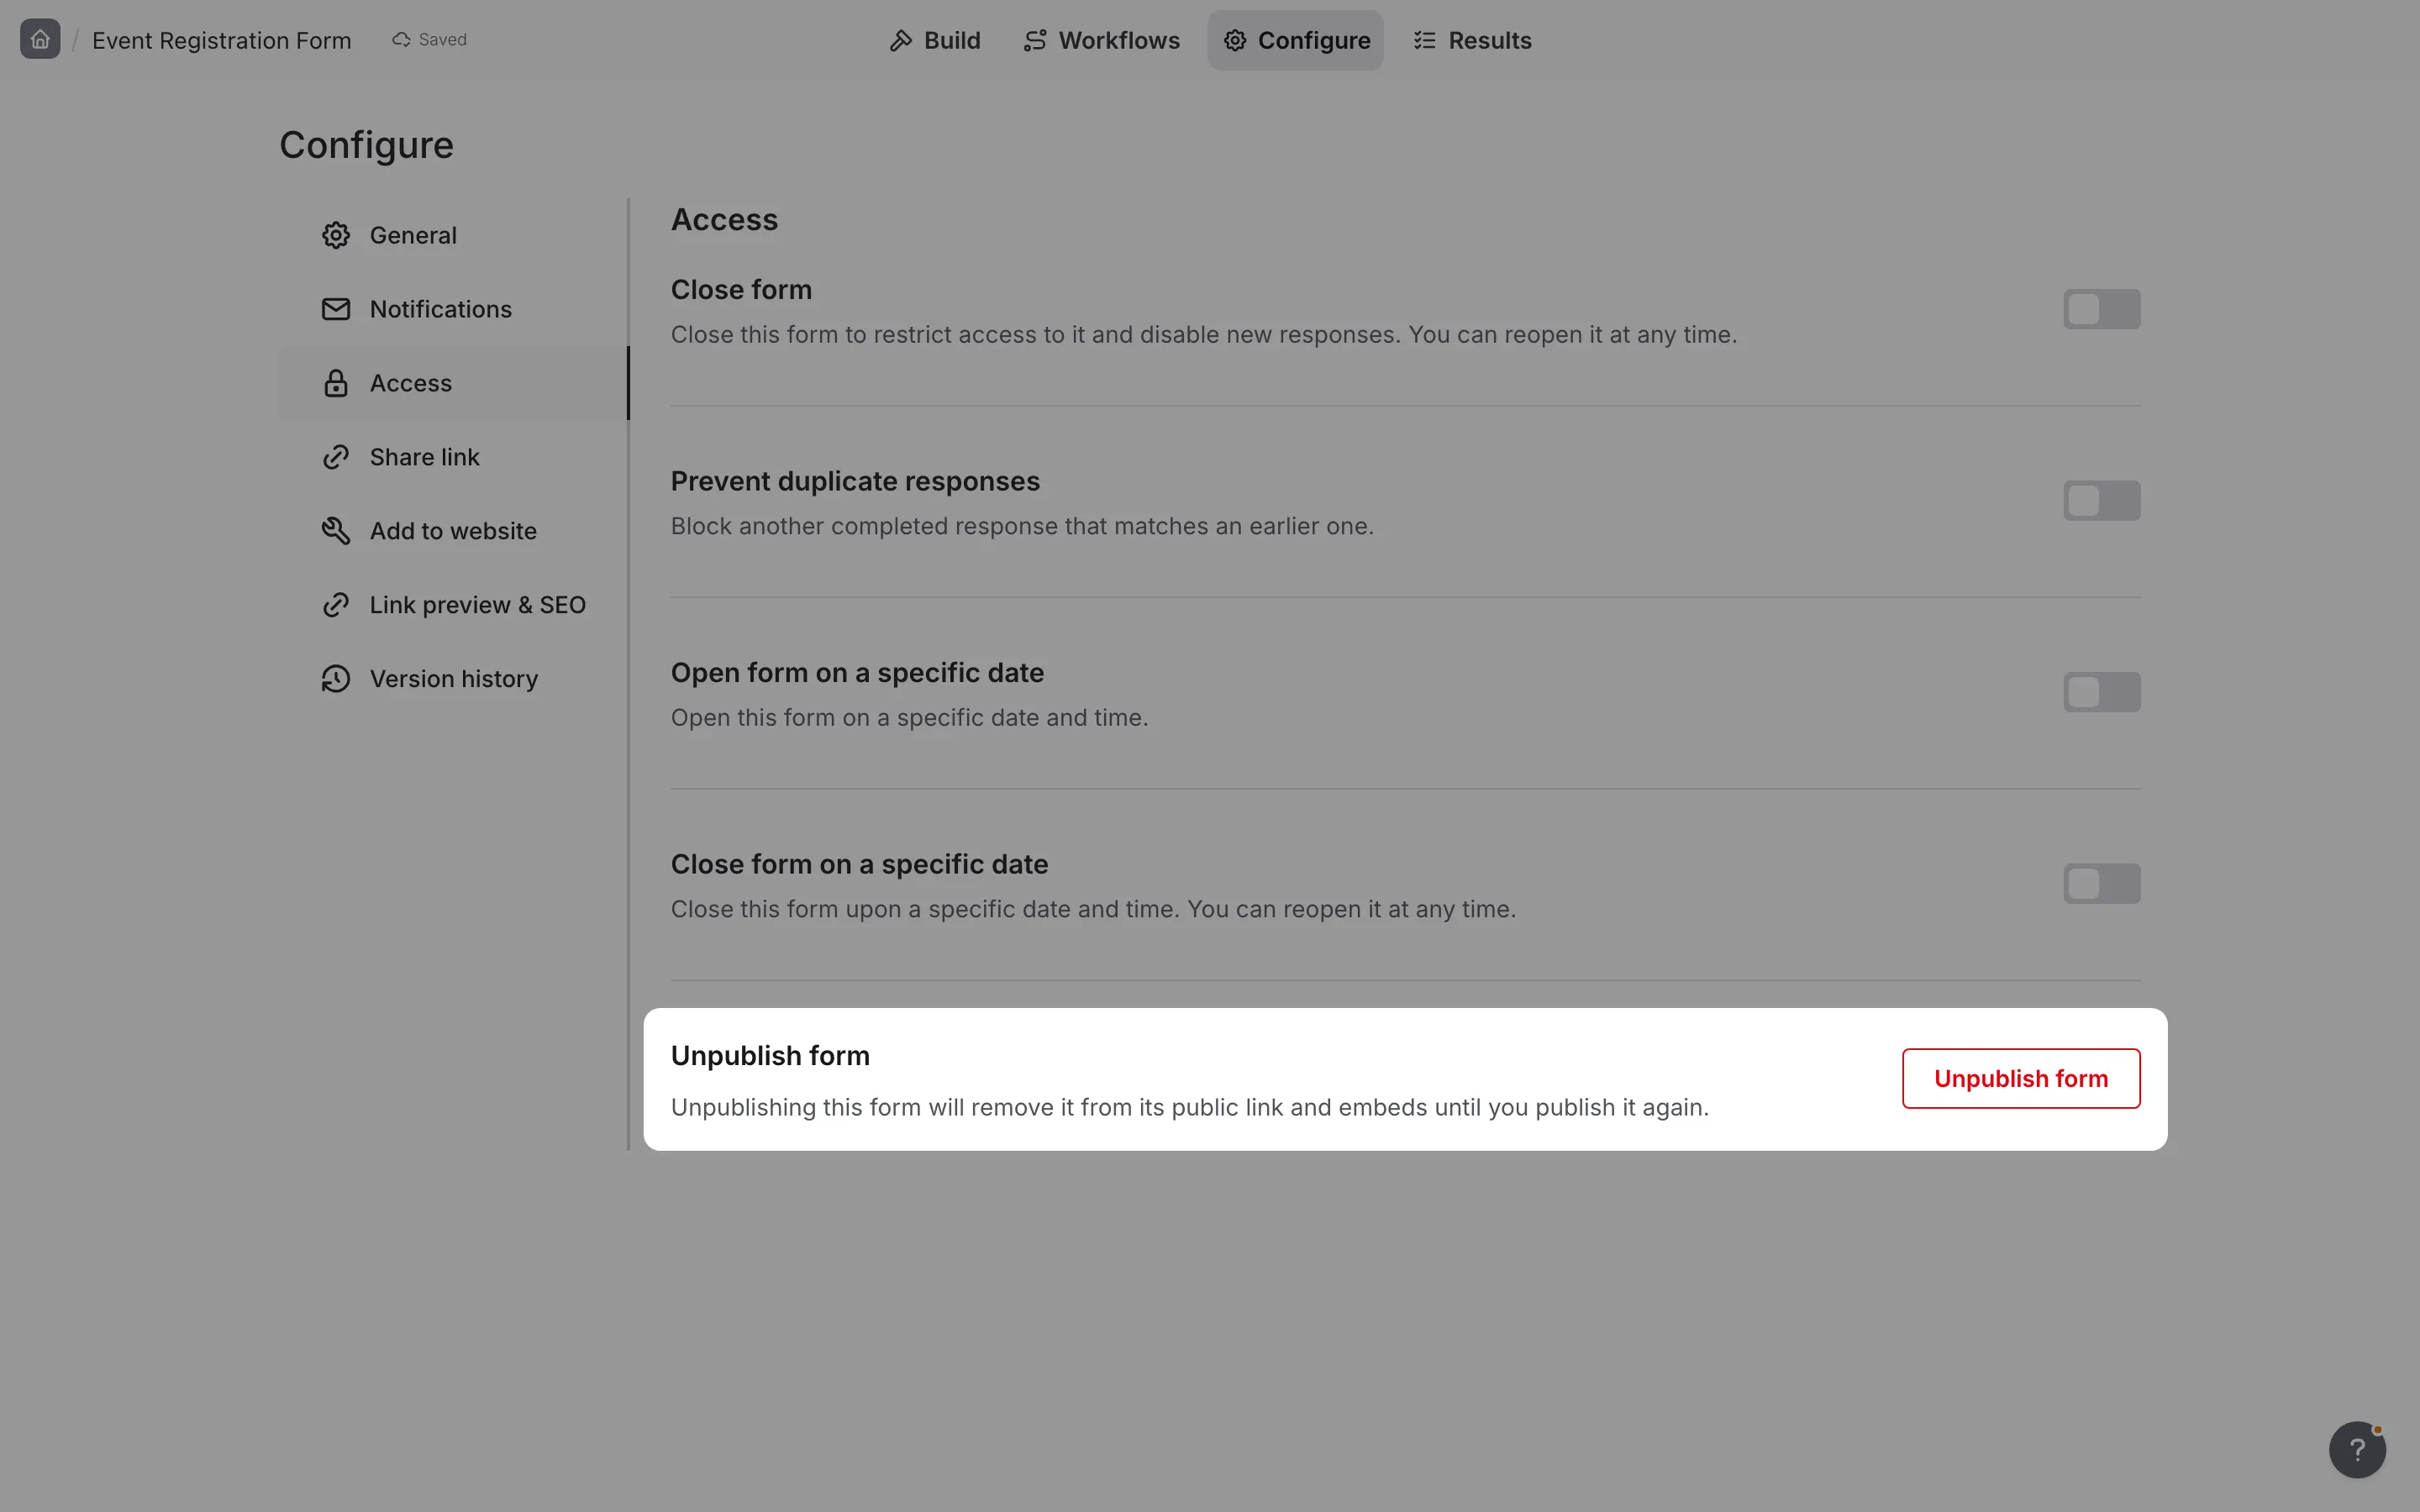This screenshot has width=2420, height=1512.
Task: Go to Notifications settings
Action: pyautogui.click(x=453, y=309)
